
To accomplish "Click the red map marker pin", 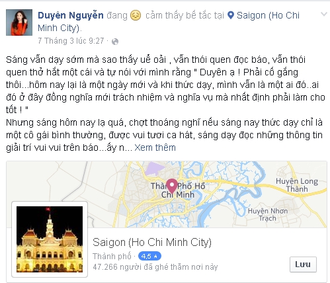I will [172, 186].
